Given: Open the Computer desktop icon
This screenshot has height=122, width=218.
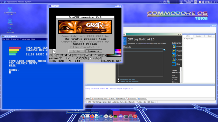Looking at the screenshot, I should (x=10, y=30).
